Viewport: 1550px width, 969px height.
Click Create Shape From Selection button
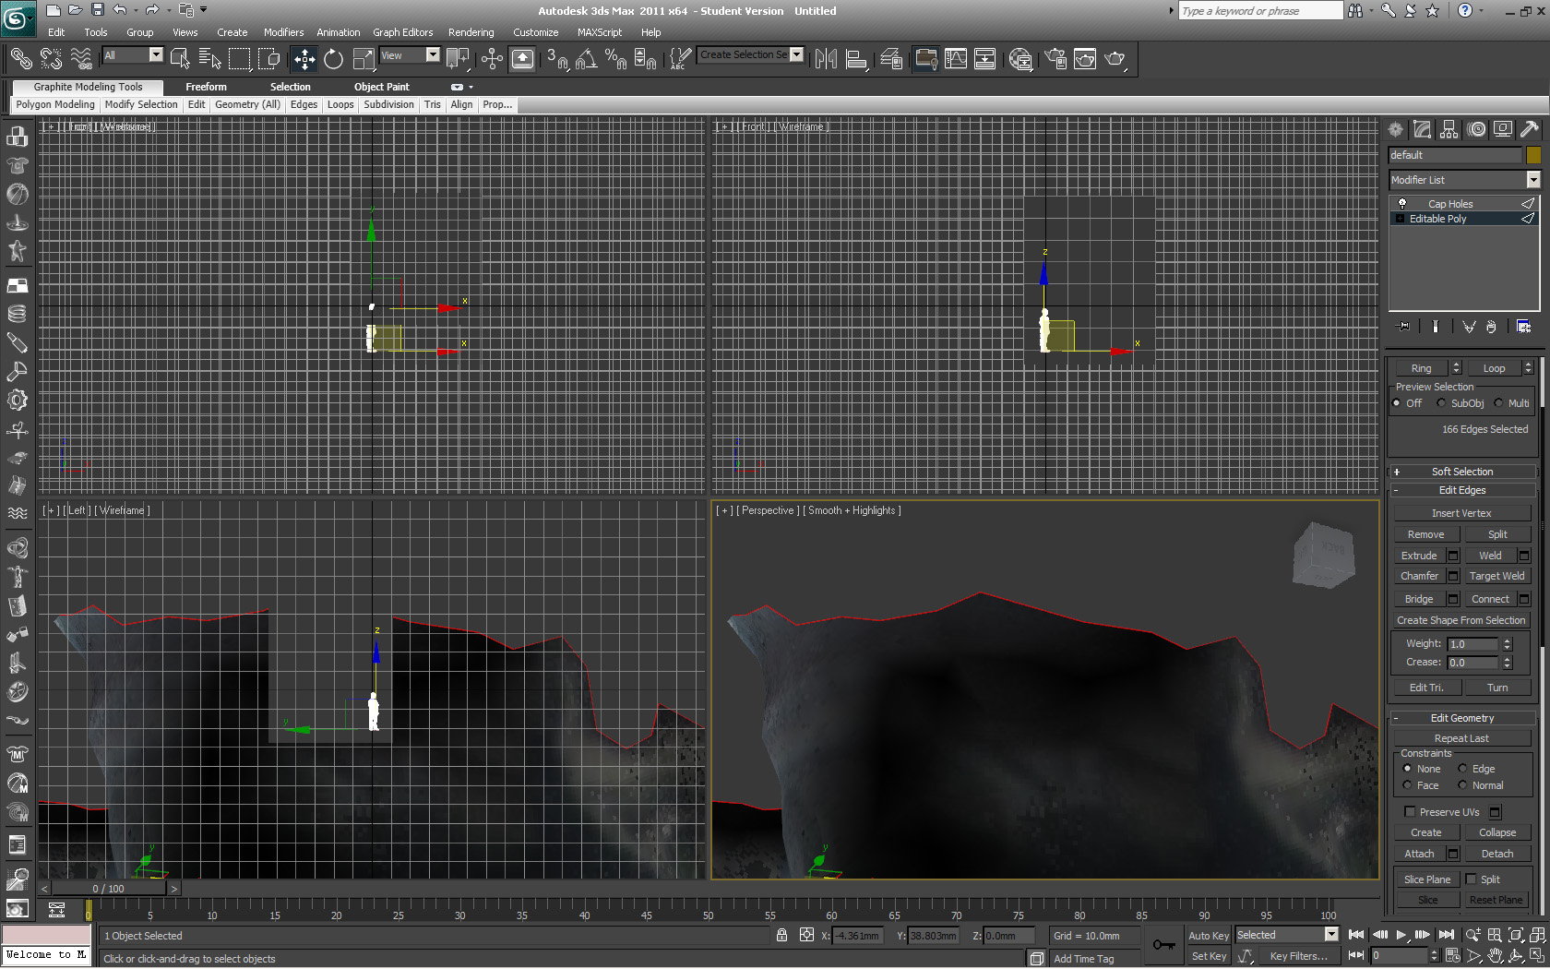coord(1461,620)
